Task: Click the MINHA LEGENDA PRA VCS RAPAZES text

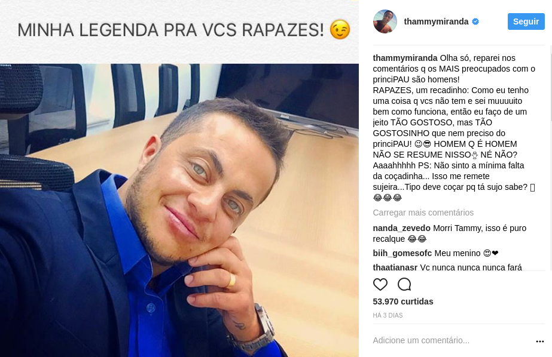Action: coord(170,30)
